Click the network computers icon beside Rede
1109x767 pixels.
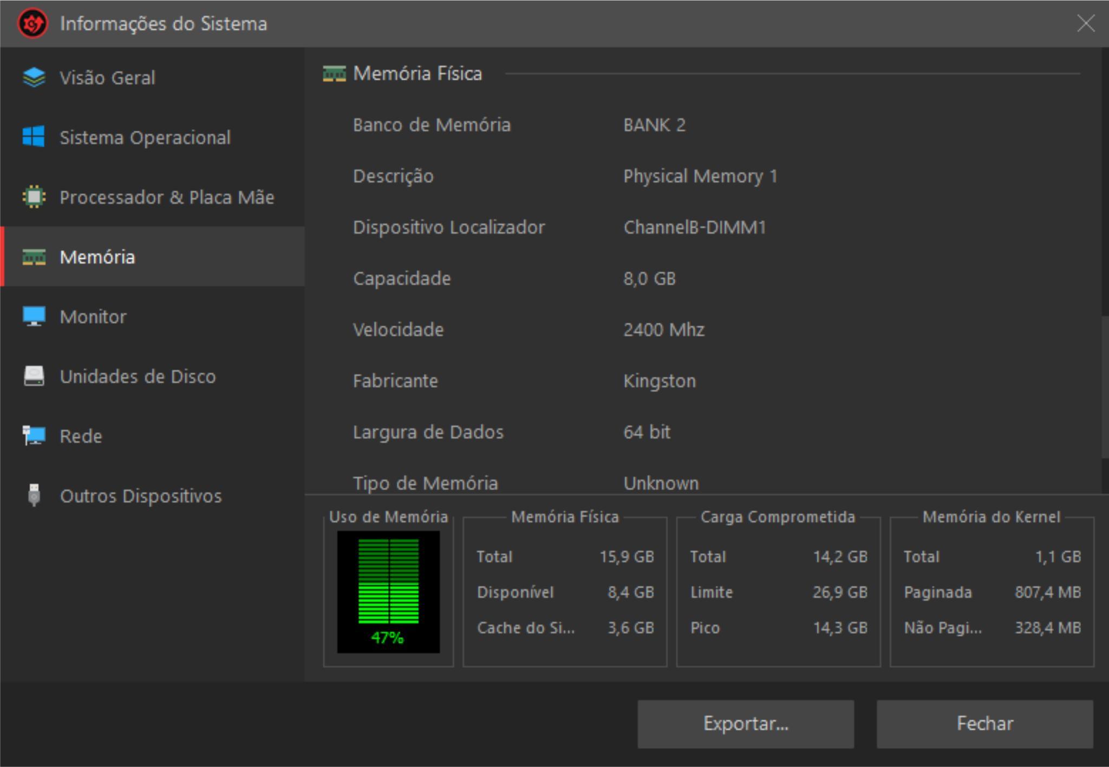(34, 435)
